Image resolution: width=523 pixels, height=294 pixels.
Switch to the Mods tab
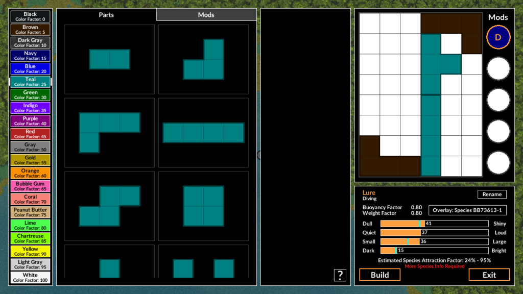point(206,15)
